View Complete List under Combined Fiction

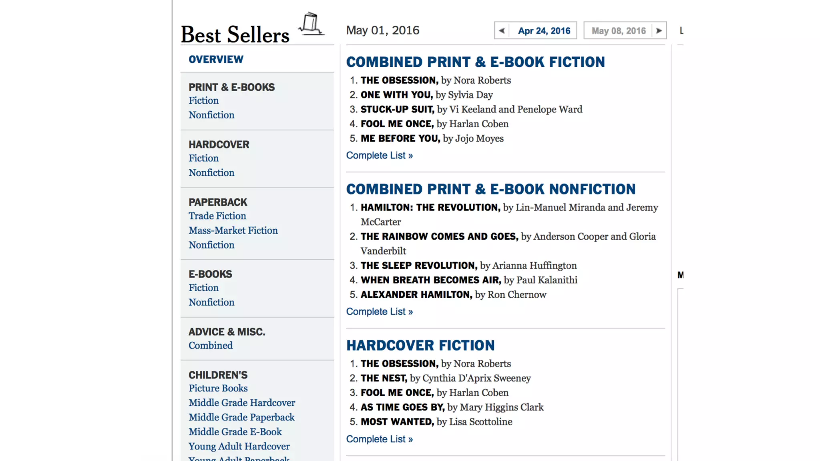tap(379, 155)
